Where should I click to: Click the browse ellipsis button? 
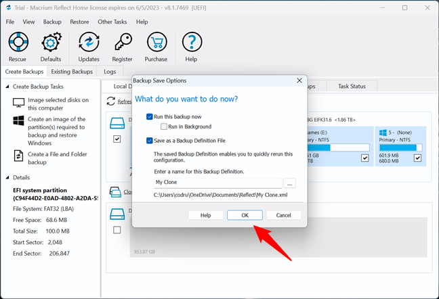(289, 183)
